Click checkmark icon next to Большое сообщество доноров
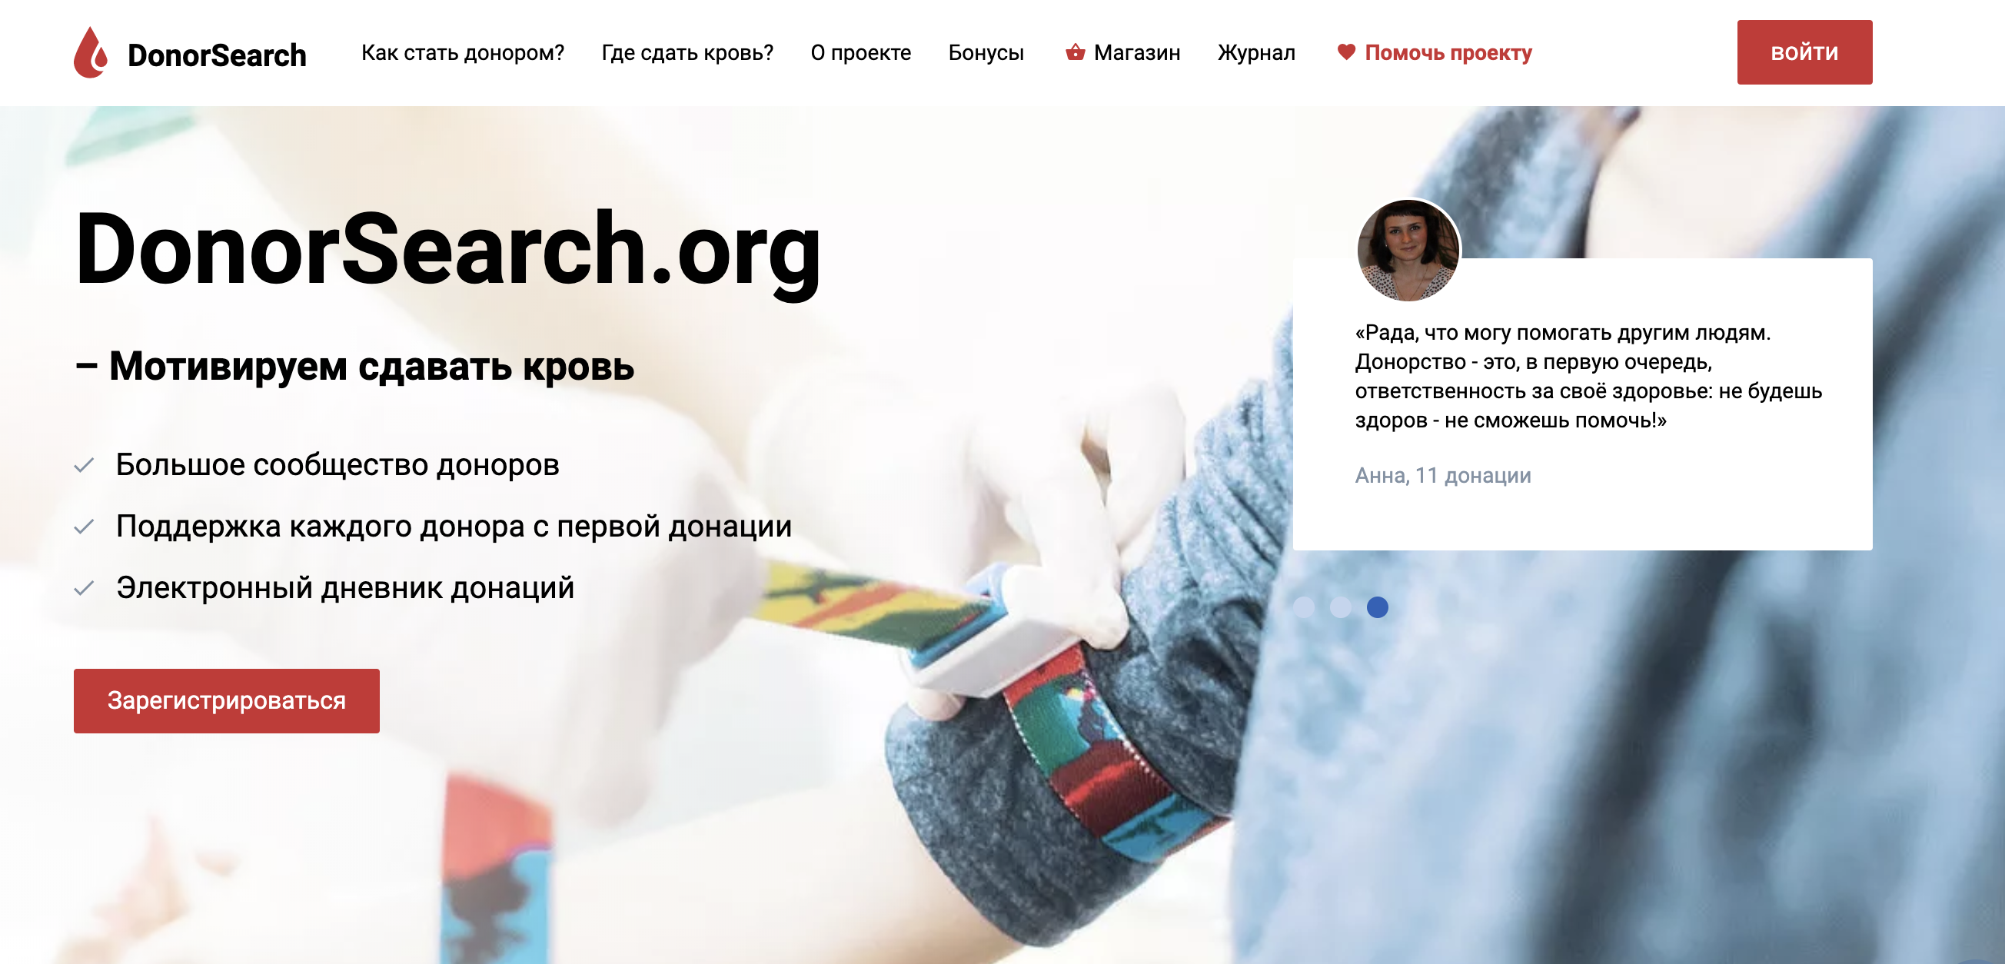Viewport: 2005px width, 964px height. click(x=84, y=465)
